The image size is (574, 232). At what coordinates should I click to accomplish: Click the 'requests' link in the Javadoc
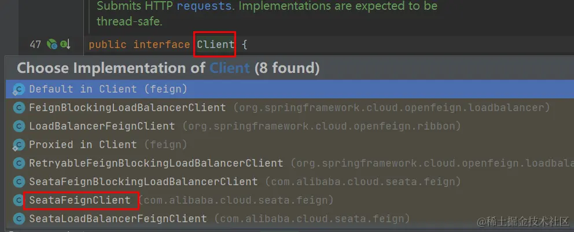(x=204, y=6)
